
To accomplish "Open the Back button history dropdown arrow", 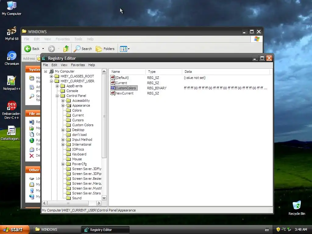I will (43, 49).
